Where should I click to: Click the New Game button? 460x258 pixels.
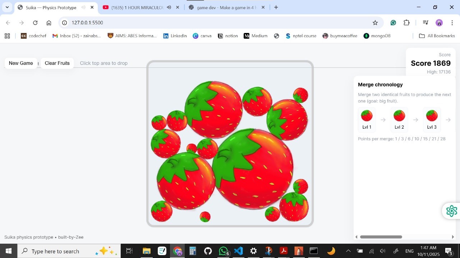pyautogui.click(x=21, y=63)
